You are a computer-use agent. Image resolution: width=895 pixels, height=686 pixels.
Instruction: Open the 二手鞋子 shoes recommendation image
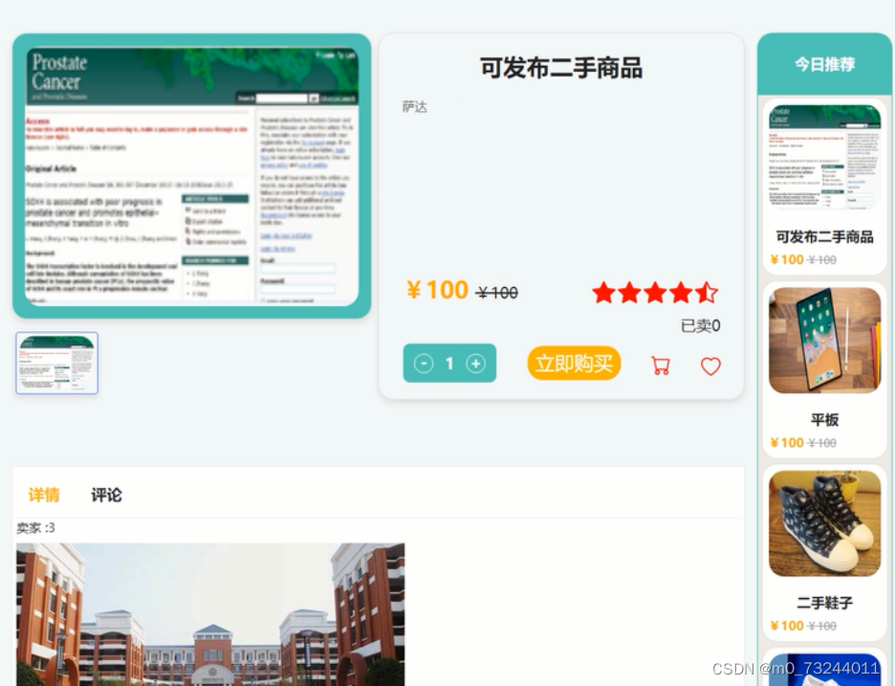point(825,523)
